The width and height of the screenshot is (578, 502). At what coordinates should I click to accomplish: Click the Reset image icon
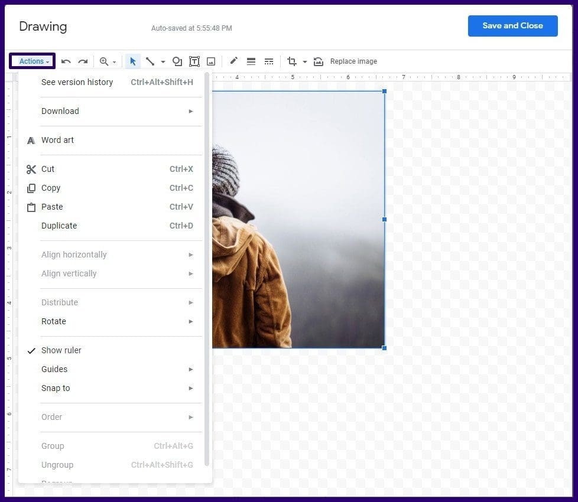[319, 61]
